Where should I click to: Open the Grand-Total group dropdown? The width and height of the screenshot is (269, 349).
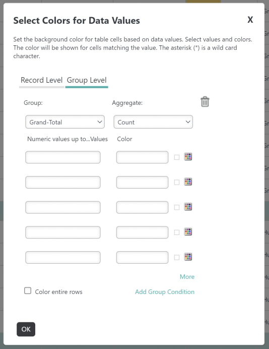pyautogui.click(x=65, y=122)
